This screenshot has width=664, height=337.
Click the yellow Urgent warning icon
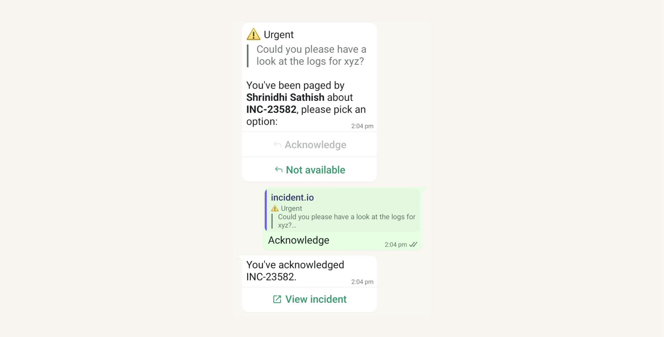tap(253, 34)
